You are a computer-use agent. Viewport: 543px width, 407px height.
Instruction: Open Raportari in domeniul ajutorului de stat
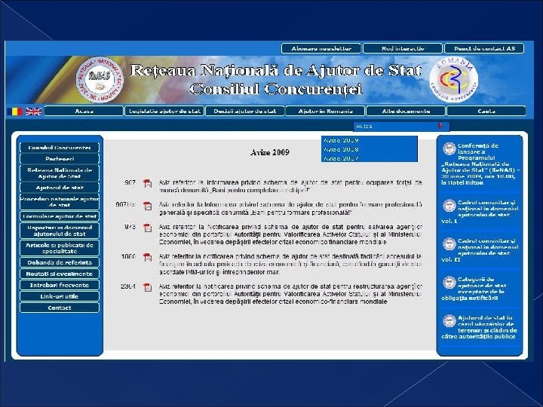pyautogui.click(x=60, y=231)
